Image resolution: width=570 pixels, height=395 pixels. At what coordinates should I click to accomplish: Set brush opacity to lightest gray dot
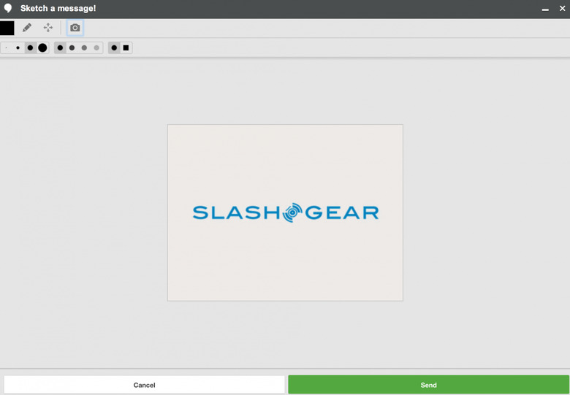(x=96, y=48)
